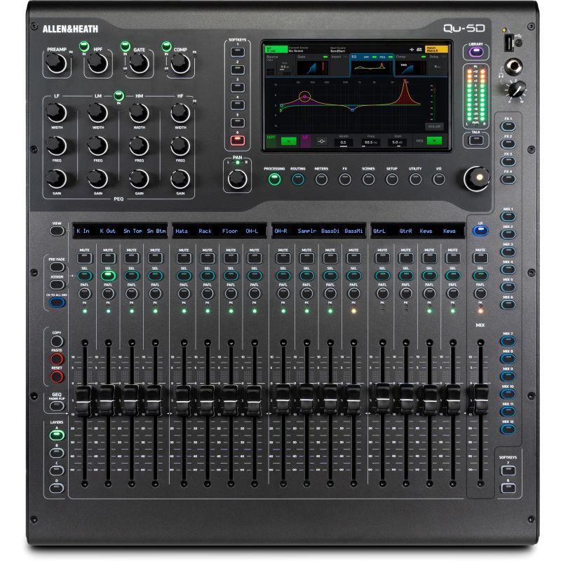Switch to fader Layer D
Viewport: 561px width, 561px height.
click(57, 487)
